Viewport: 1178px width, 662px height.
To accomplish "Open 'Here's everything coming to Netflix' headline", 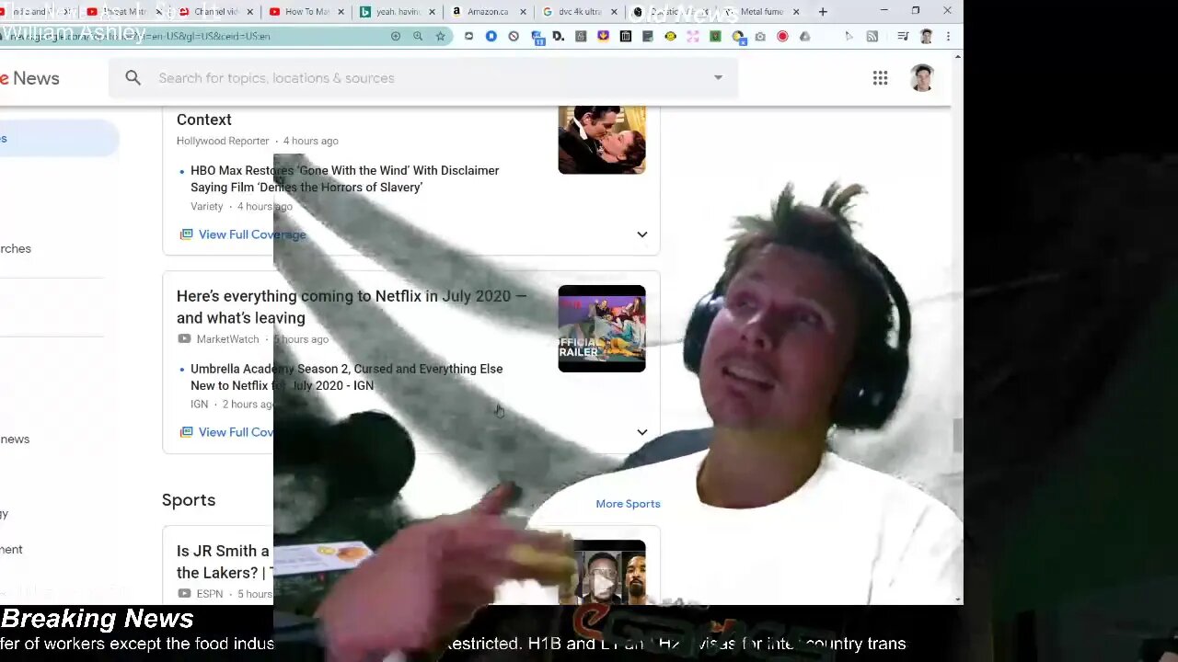I will pyautogui.click(x=352, y=307).
